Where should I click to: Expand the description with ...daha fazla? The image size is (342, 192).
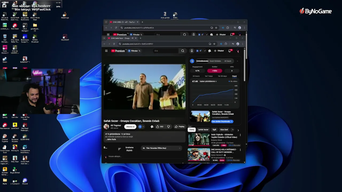[111, 139]
